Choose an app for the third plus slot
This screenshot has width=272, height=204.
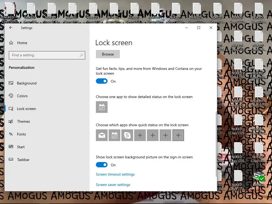pos(165,135)
